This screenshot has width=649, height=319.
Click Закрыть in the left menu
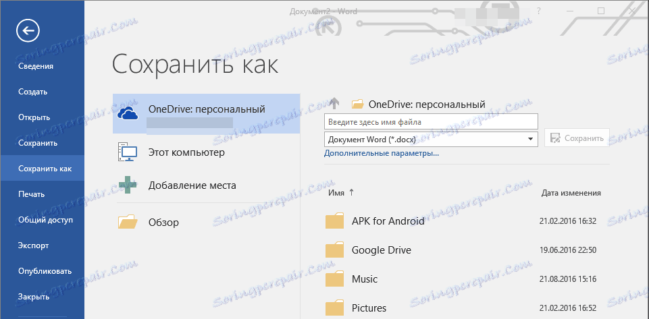tap(34, 297)
